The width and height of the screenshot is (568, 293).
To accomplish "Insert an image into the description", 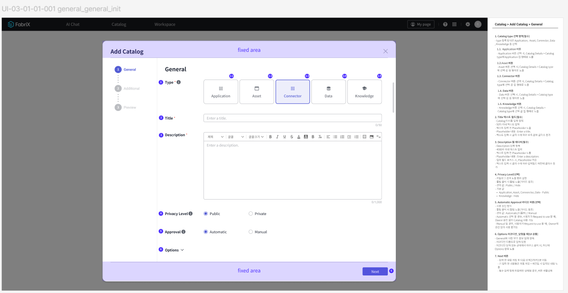I will (371, 137).
